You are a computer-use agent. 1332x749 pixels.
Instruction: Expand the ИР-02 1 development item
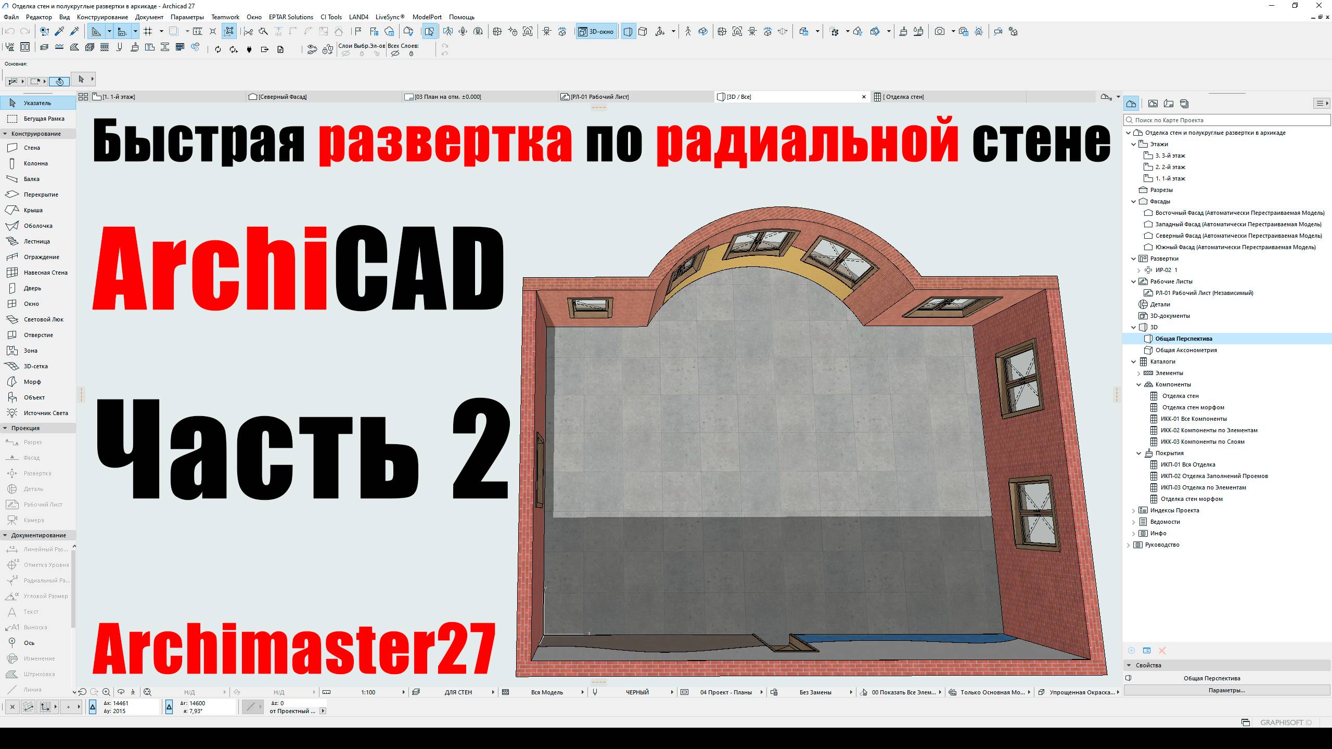tap(1139, 270)
